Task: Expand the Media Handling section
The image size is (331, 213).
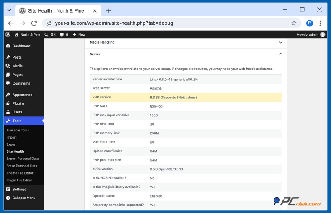Action: coord(280,42)
